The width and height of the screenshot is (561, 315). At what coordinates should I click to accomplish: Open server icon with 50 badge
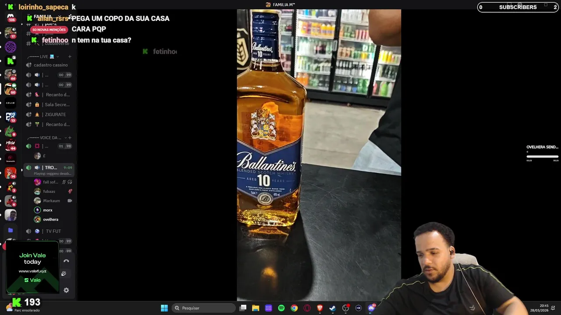[x=11, y=89]
